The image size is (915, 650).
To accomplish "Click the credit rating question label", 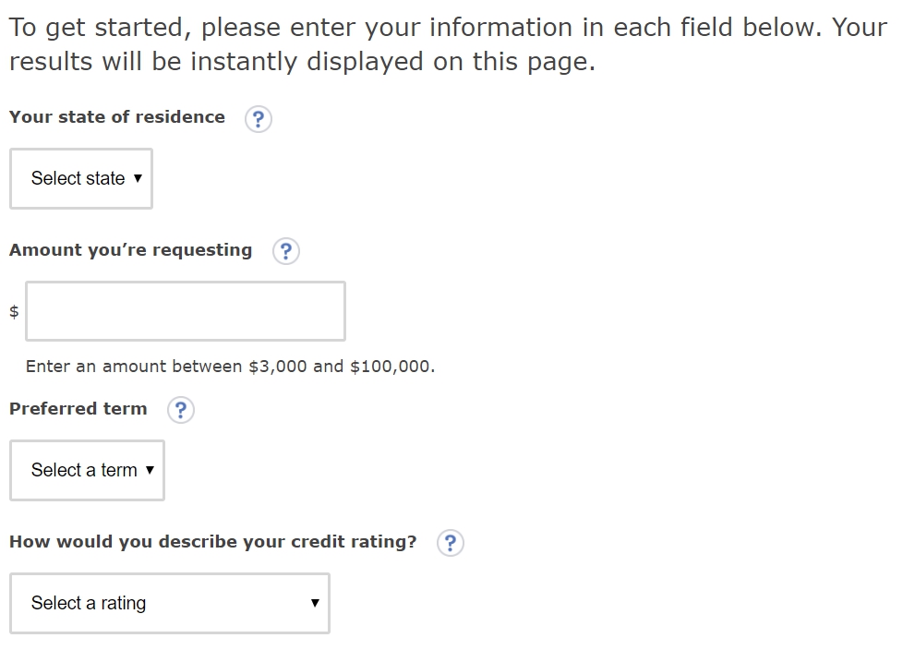I will [213, 542].
